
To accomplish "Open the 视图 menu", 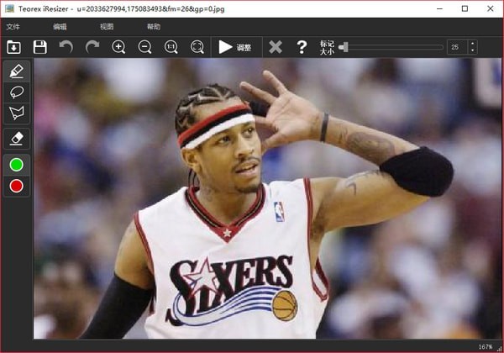I will (107, 27).
